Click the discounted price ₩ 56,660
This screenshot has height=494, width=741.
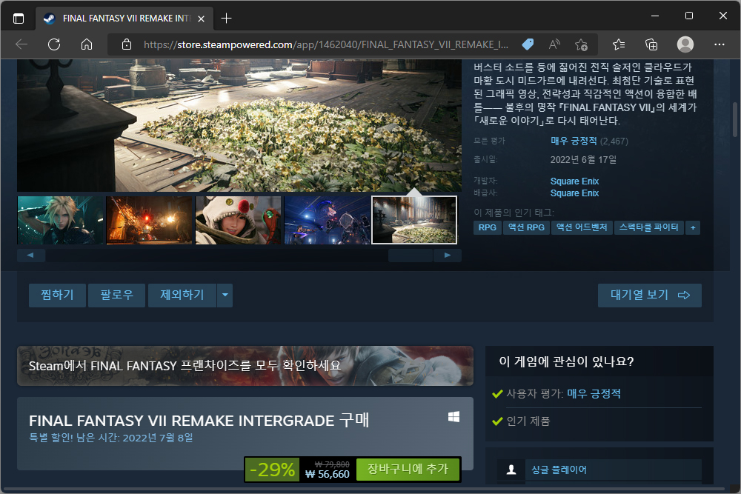coord(327,474)
